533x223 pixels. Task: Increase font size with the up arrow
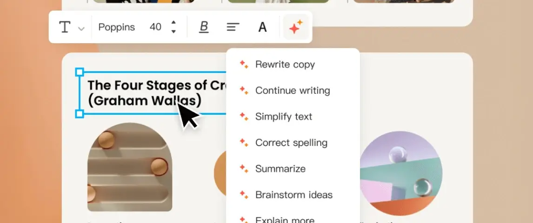[173, 22]
